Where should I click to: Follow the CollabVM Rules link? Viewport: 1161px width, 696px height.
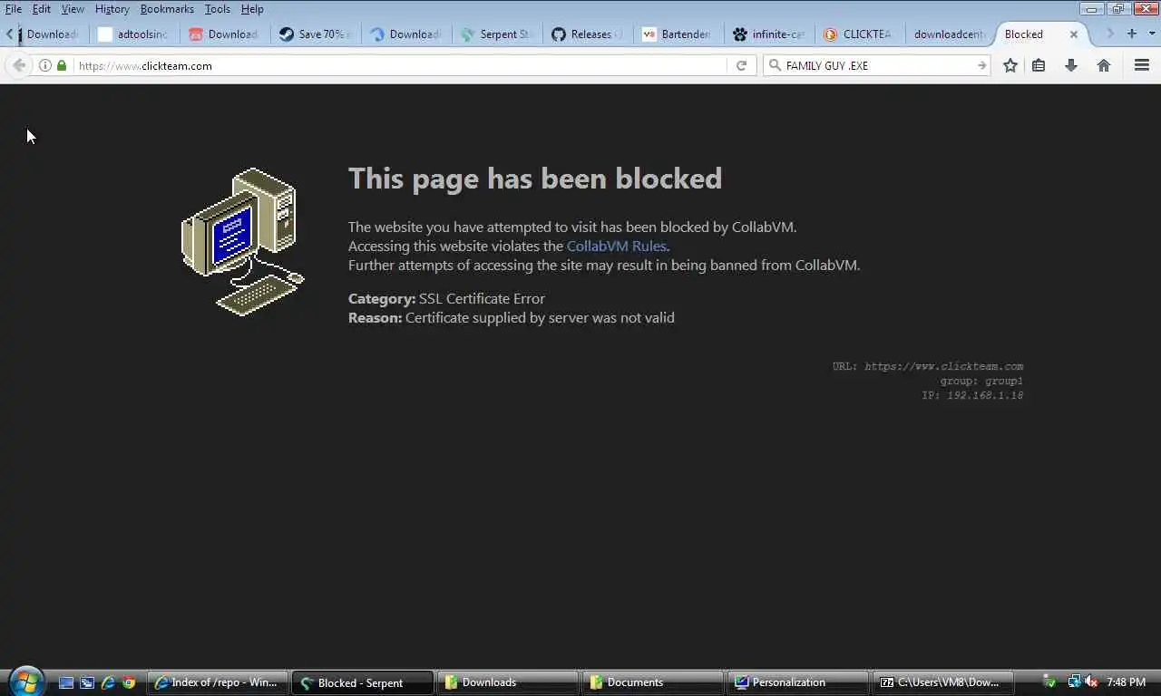pyautogui.click(x=616, y=246)
